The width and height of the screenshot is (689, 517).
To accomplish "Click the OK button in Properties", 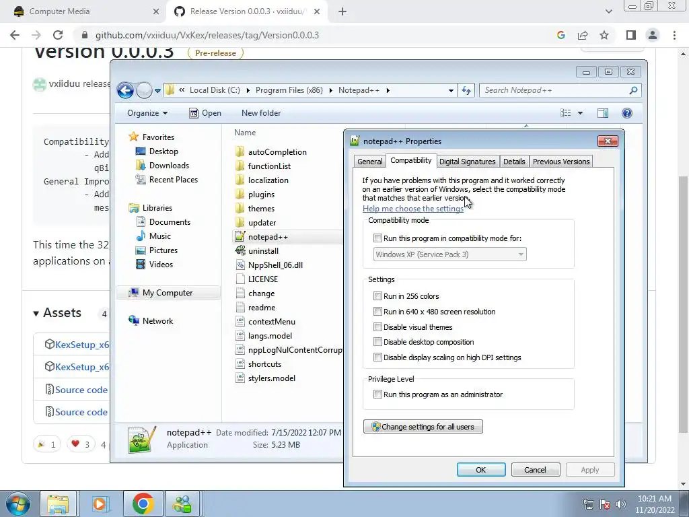I will click(x=481, y=469).
